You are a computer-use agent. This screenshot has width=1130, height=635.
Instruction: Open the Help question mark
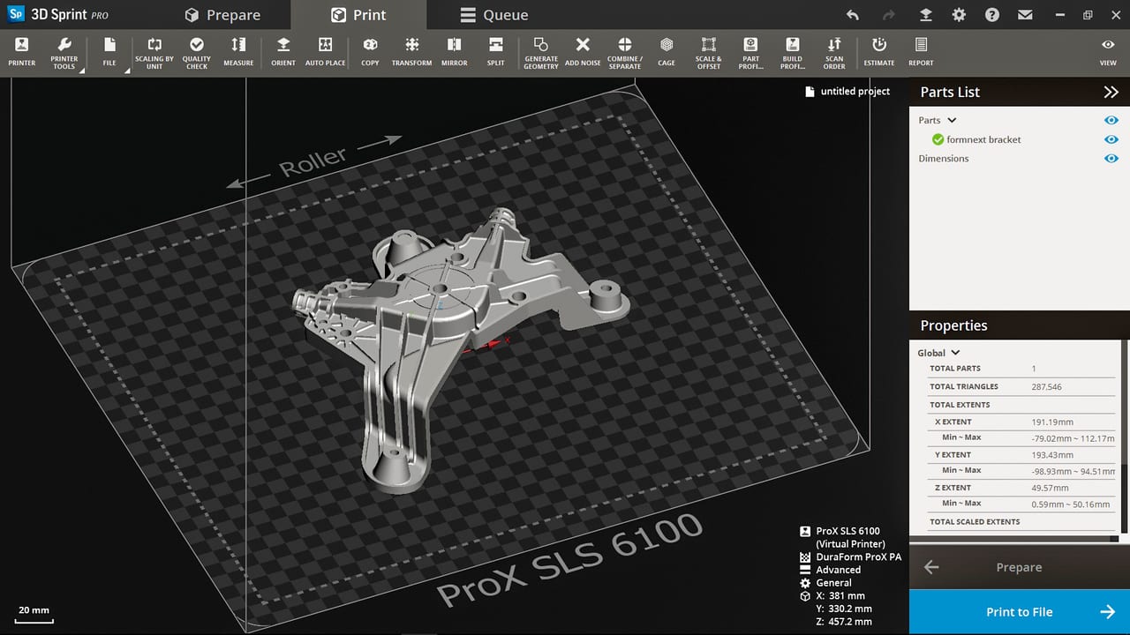[x=992, y=15]
